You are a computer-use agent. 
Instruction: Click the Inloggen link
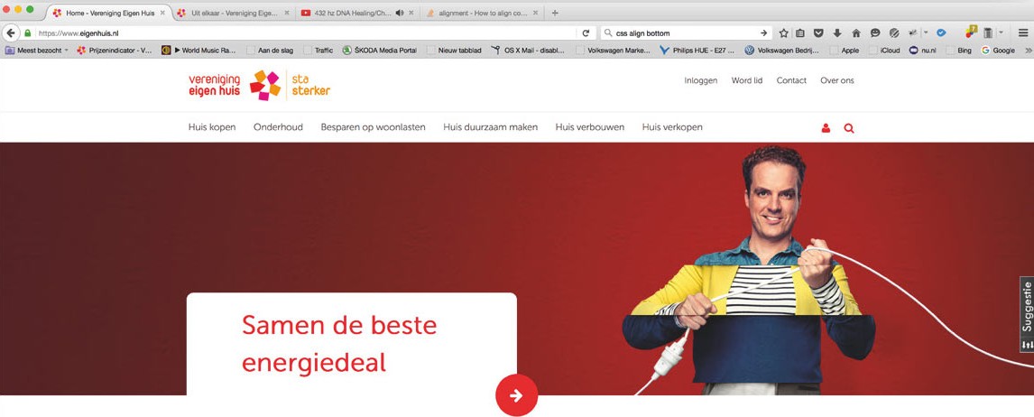pos(701,80)
